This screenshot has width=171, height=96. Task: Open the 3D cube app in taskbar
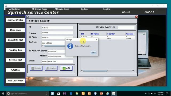95,94
